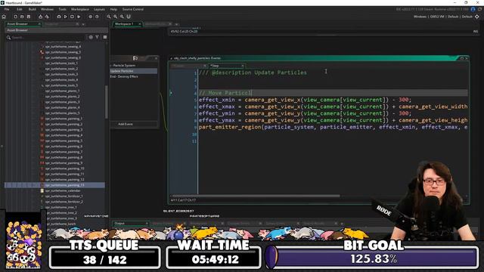This screenshot has height=272, width=484.
Task: Click the Laptop Mode docking icon
Action: 129,17
